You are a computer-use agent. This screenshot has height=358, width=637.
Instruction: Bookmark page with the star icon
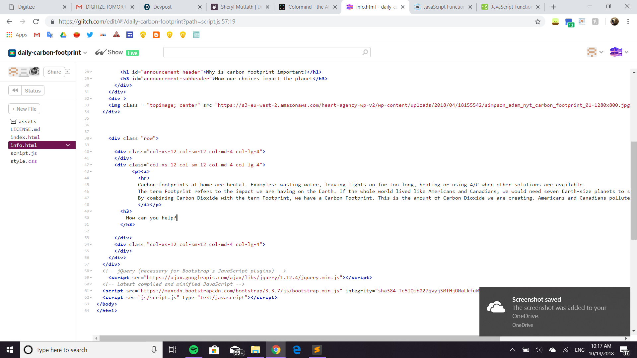pos(537,22)
